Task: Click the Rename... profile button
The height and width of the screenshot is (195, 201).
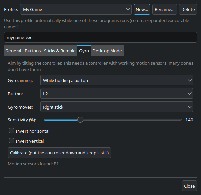Action: [165, 9]
